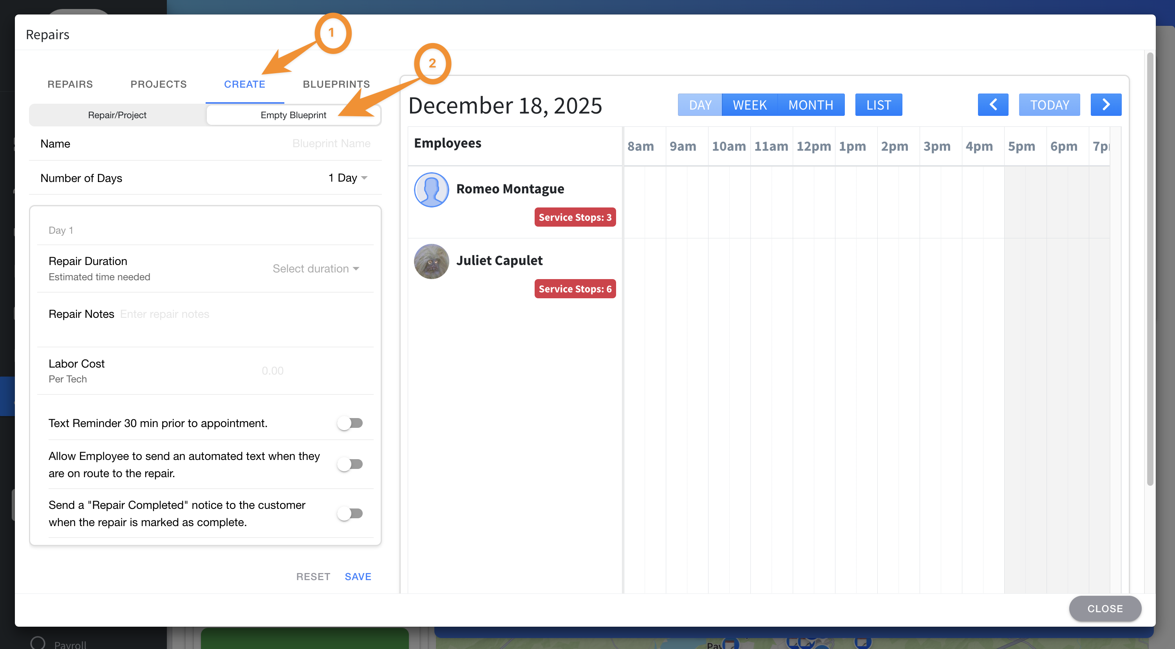This screenshot has height=649, width=1175.
Task: Enable text reminder 30 min prior toggle
Action: pyautogui.click(x=350, y=423)
